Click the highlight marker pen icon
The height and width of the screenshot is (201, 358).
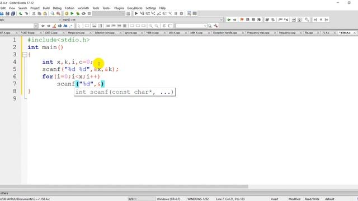(54, 26)
